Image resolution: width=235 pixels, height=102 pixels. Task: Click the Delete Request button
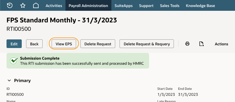(x=98, y=44)
